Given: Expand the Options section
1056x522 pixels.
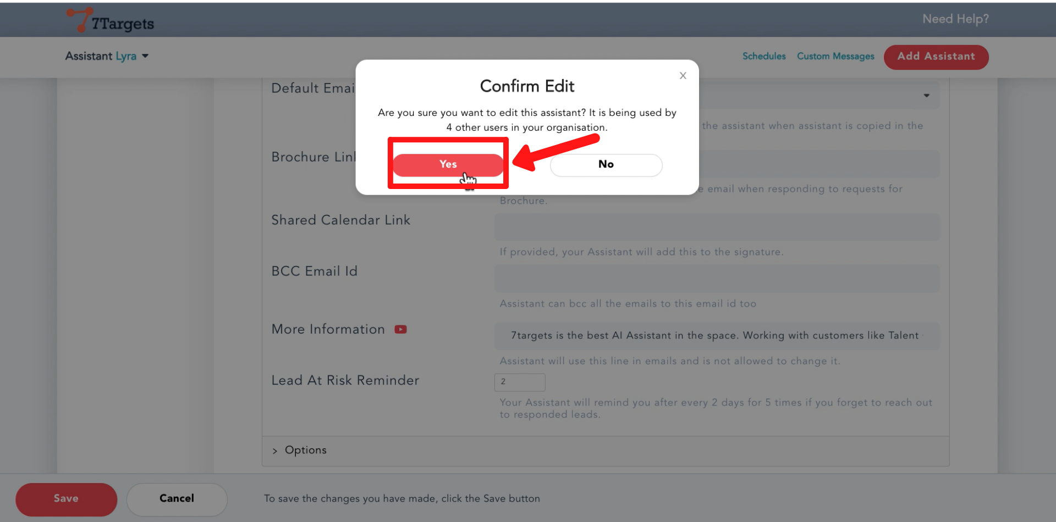Looking at the screenshot, I should tap(305, 450).
